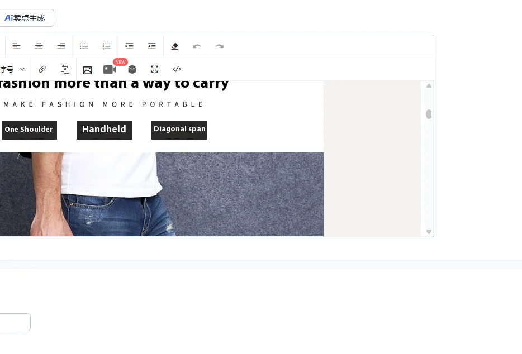This screenshot has height=354, width=522.
Task: Insert a video with the camera icon
Action: tap(110, 69)
